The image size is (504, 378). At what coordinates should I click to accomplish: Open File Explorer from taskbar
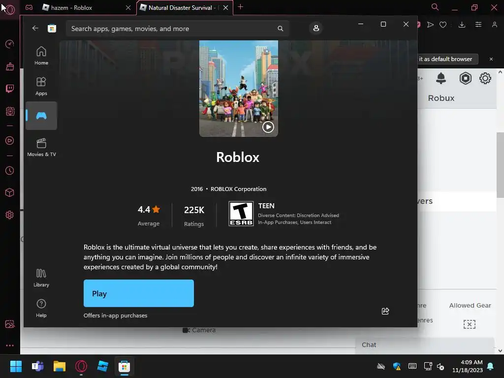coord(60,366)
